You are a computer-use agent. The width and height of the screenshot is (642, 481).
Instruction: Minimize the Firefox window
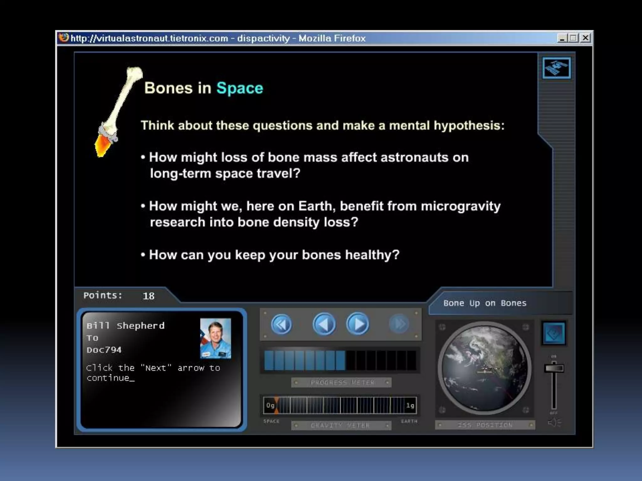coord(562,38)
